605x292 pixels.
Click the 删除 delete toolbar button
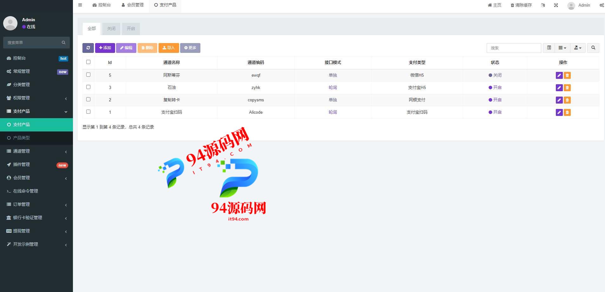[x=147, y=48]
